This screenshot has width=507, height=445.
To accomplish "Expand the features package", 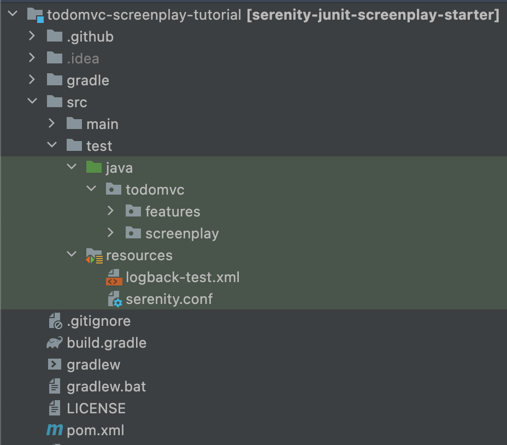I will [111, 212].
